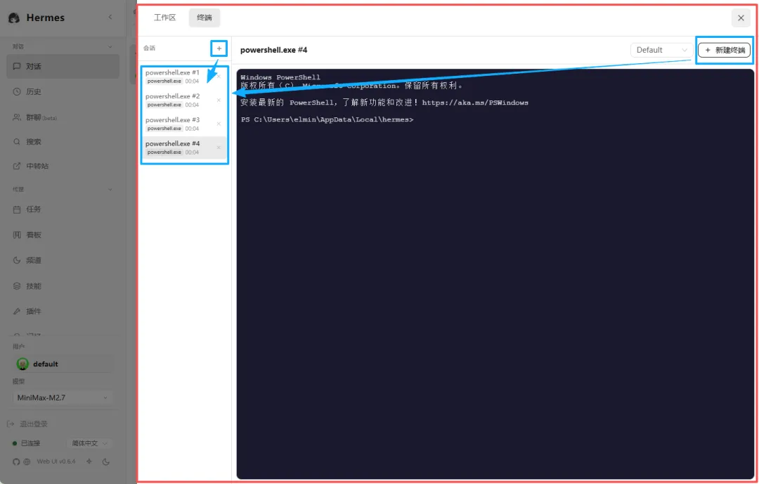Click the GitHub icon in sidebar footer
The image size is (759, 484).
click(16, 462)
